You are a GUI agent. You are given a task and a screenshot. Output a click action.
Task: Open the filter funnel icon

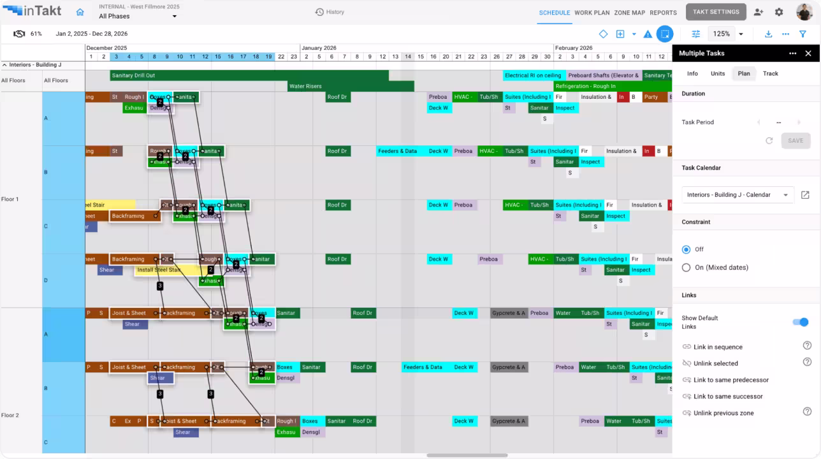point(803,34)
